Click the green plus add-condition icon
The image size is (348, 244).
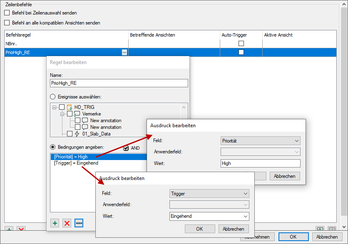pyautogui.click(x=55, y=223)
